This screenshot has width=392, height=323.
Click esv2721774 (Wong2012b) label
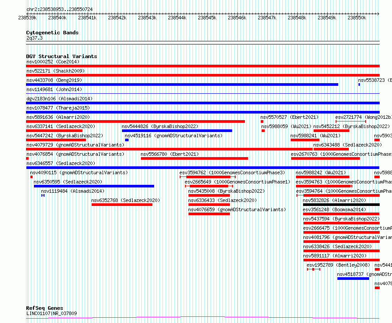tap(363, 117)
